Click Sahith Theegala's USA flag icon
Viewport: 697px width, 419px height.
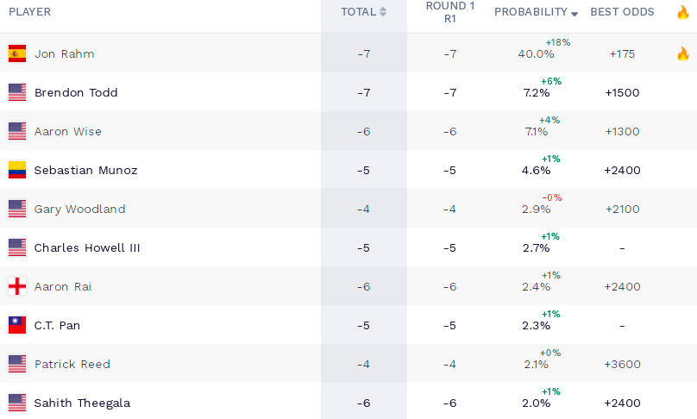click(x=17, y=403)
